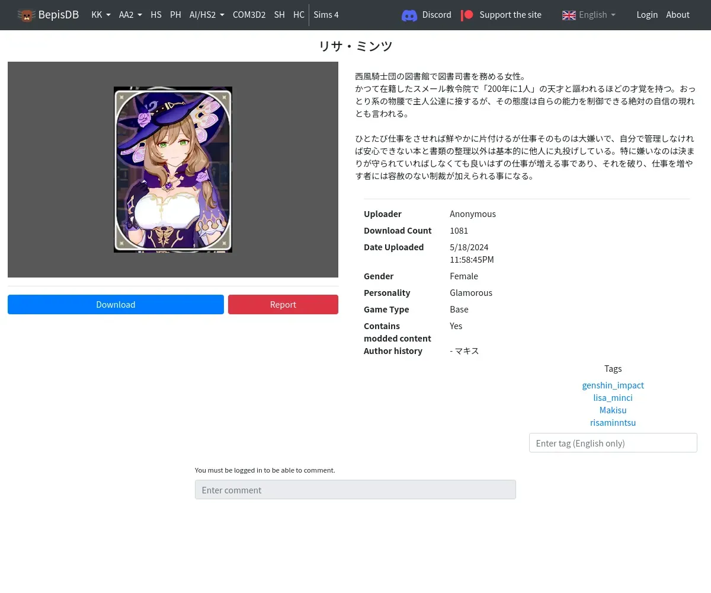The width and height of the screenshot is (711, 593).
Task: Click the Enter comment field
Action: click(355, 490)
